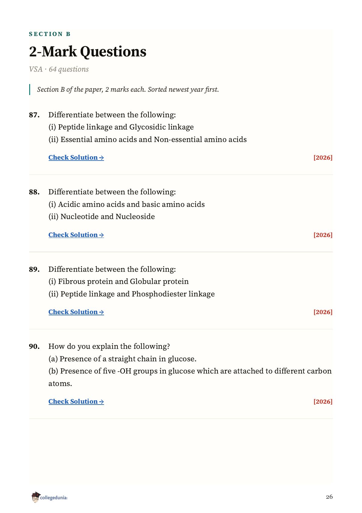Click the SECTION B label
Viewport: 362px width, 513px height.
(x=50, y=34)
